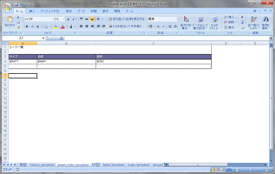Viewport: 275px width, 174px height.
Task: Decrease the indent level
Action: click(98, 26)
